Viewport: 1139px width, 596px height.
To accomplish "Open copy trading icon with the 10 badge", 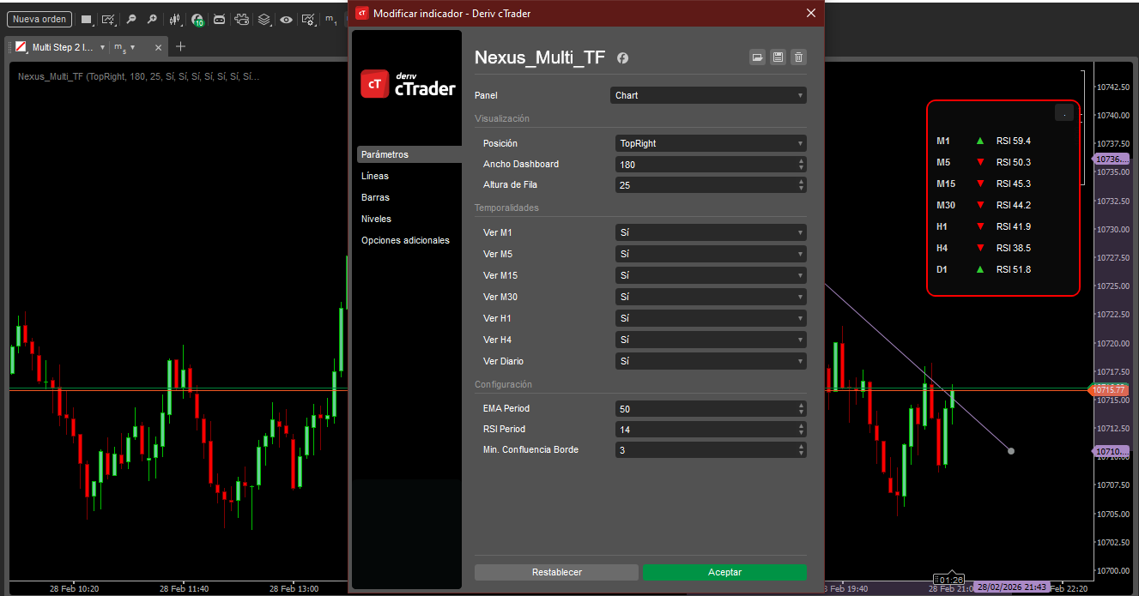I will tap(197, 19).
